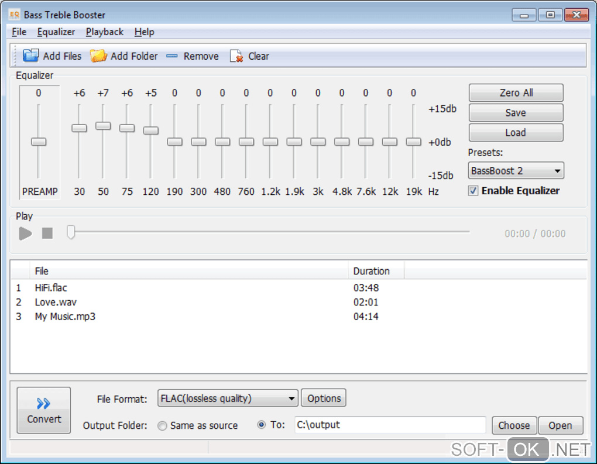Open the Presets dropdown showing BassBoost 2

tap(516, 171)
